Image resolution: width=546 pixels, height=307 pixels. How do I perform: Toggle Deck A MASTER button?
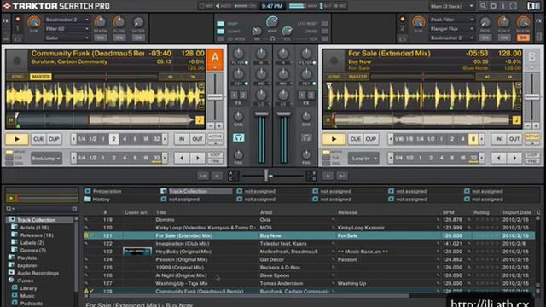coord(40,77)
